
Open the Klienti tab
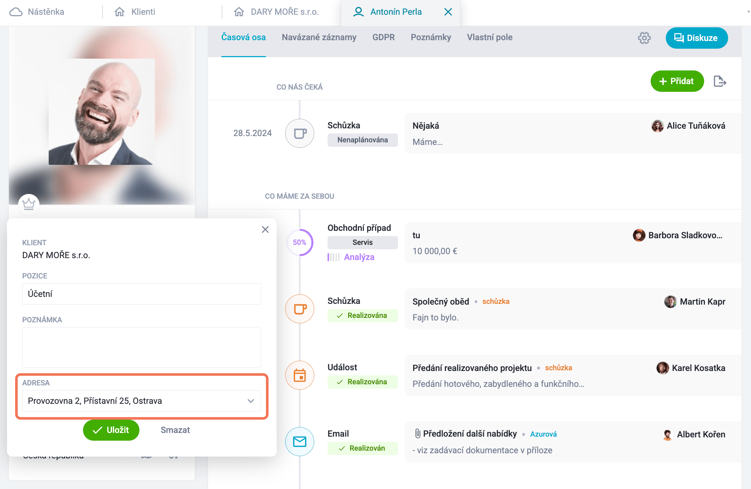[x=135, y=12]
